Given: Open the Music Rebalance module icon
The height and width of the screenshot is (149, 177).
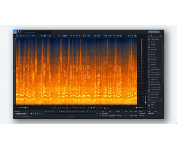Looking at the screenshot, I should click(149, 85).
